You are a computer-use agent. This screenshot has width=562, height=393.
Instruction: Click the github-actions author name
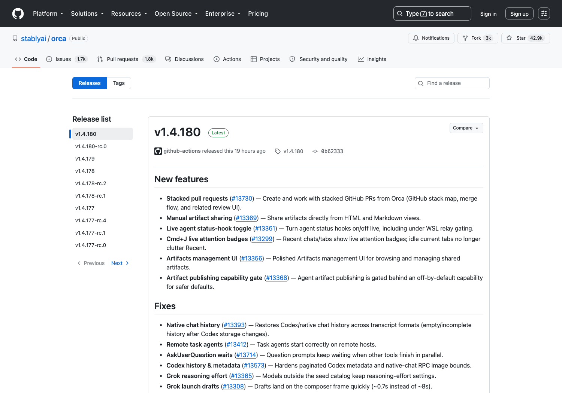click(182, 151)
